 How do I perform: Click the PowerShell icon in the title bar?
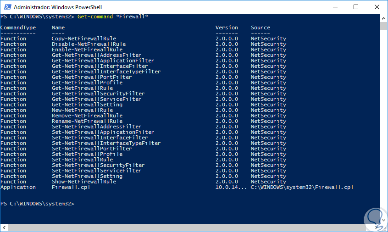click(x=7, y=7)
